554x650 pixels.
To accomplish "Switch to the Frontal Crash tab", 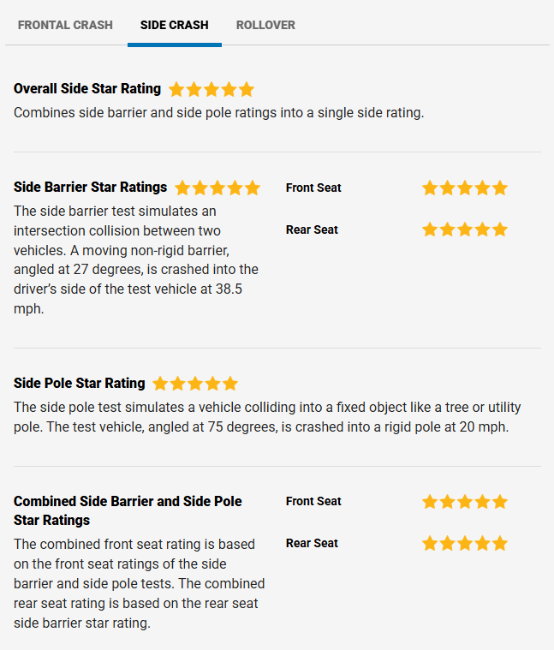I will (65, 25).
